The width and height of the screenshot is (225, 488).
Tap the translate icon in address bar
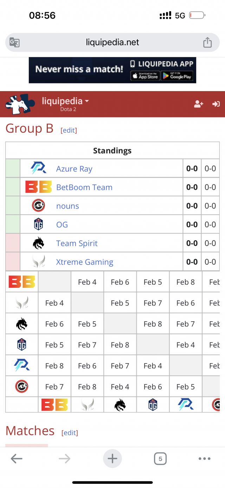[14, 43]
